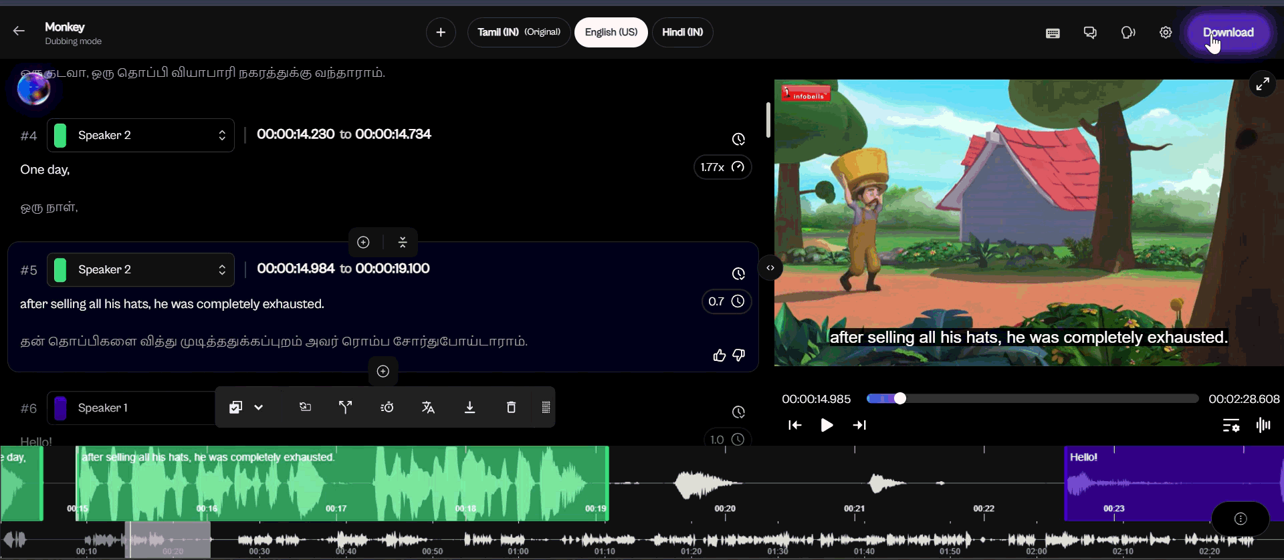Open Speaker 2 dropdown for segment #4
Viewport: 1284px width, 560px height.
click(140, 136)
